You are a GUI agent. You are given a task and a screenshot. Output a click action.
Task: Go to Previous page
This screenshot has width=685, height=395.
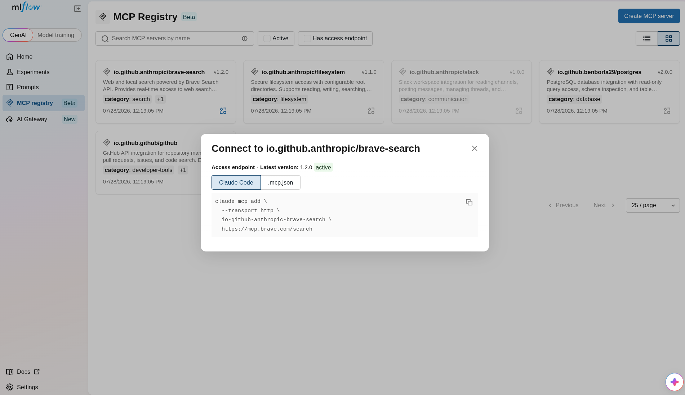pyautogui.click(x=563, y=205)
